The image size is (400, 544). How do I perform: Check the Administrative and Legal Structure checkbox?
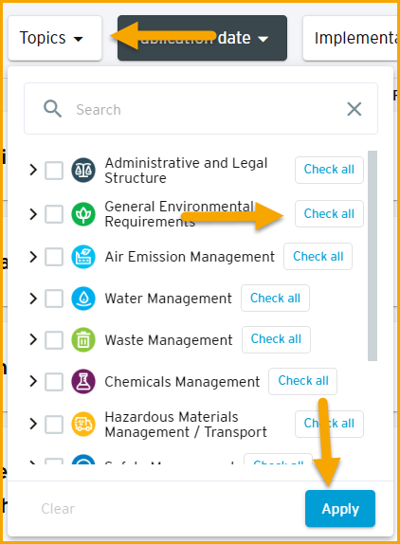(54, 170)
